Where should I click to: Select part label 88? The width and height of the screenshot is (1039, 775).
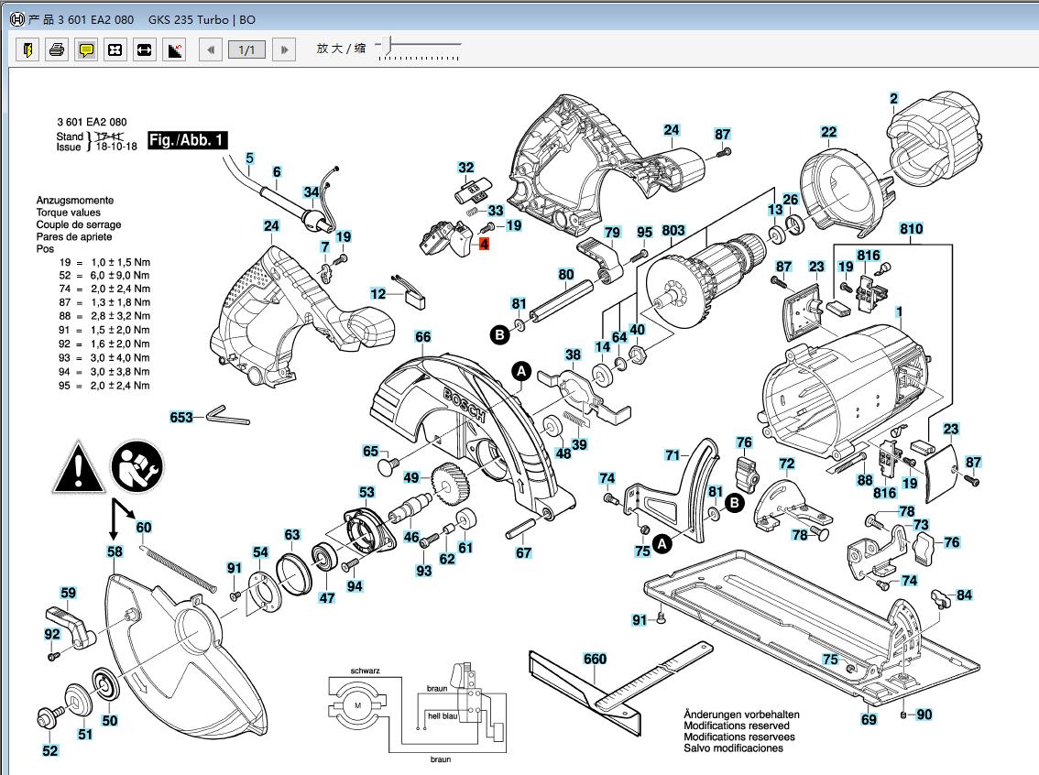coord(865,480)
